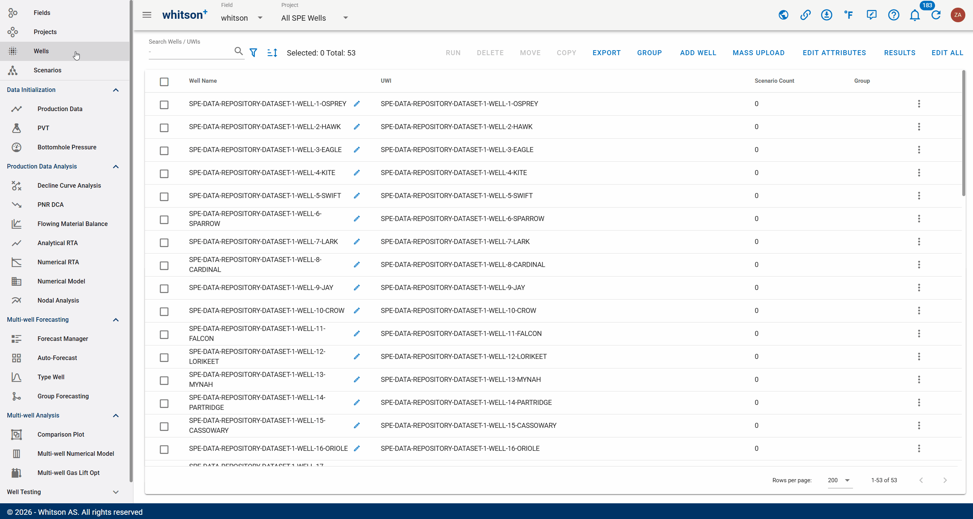Image resolution: width=973 pixels, height=519 pixels.
Task: Open the notifications bell
Action: tap(915, 15)
